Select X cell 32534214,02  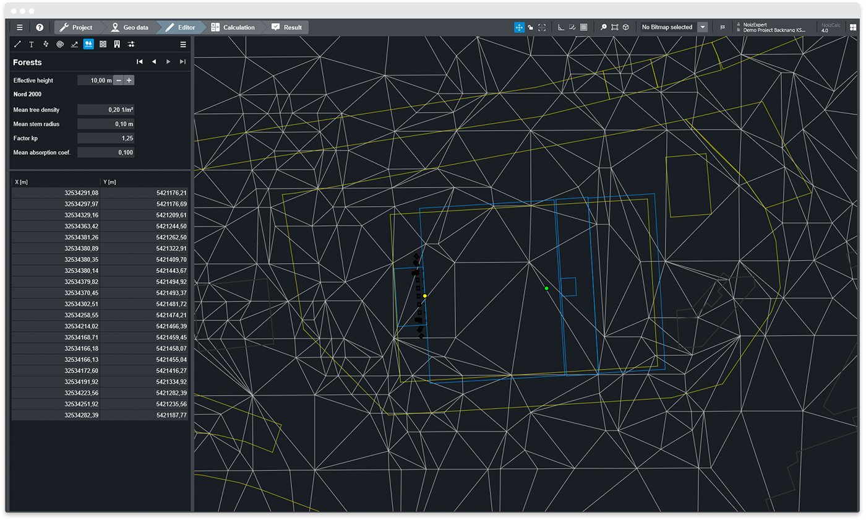tap(56, 327)
